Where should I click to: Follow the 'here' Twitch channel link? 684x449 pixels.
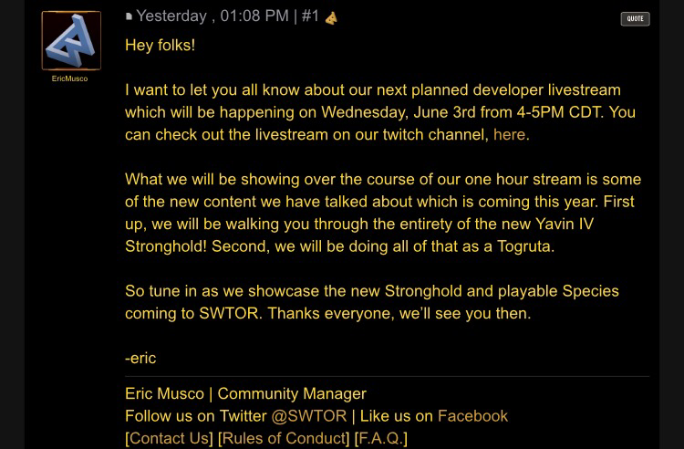click(x=509, y=134)
